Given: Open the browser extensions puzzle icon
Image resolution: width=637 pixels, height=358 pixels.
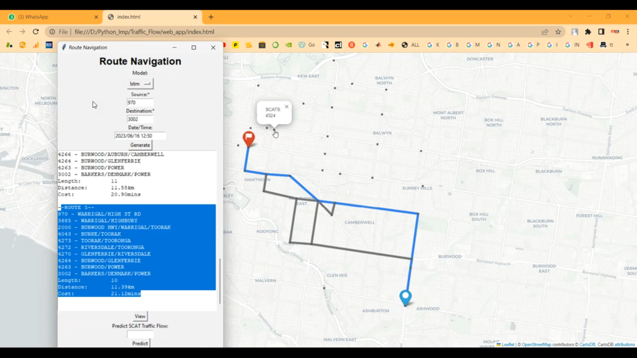Looking at the screenshot, I should point(588,32).
